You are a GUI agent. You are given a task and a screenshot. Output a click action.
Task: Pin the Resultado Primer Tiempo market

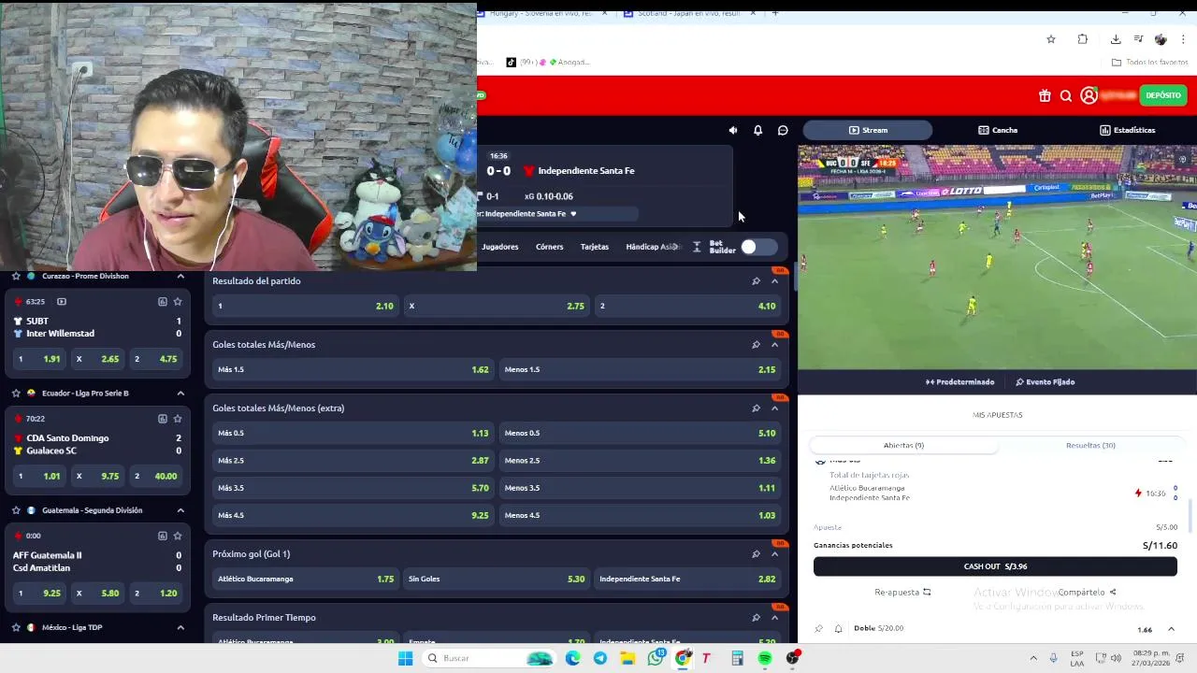click(x=756, y=617)
